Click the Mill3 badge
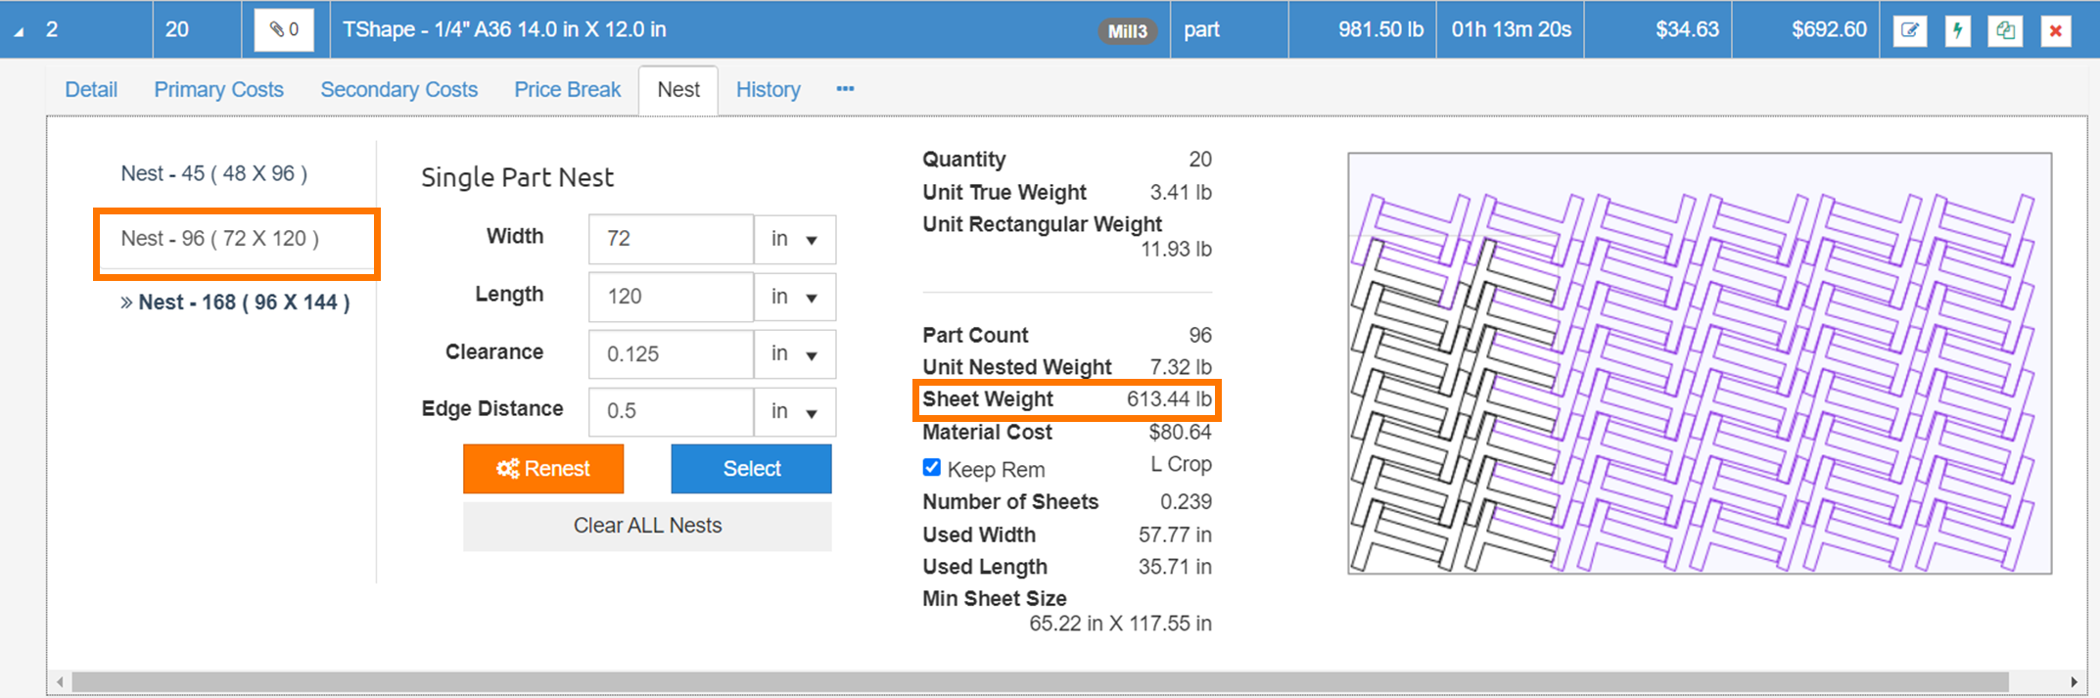 1127,31
